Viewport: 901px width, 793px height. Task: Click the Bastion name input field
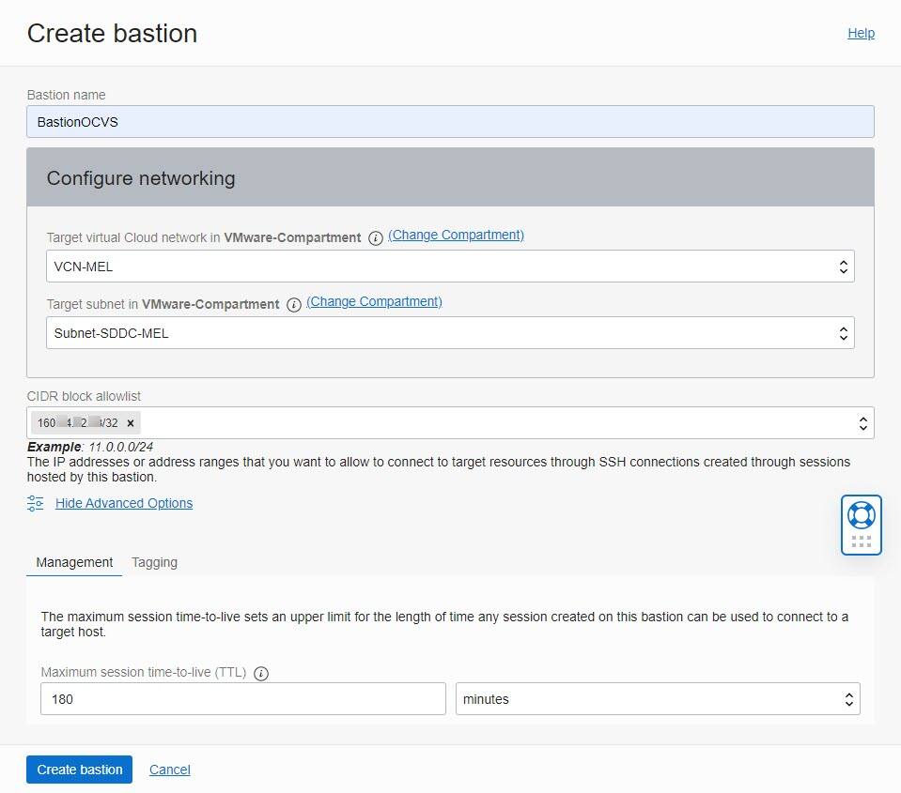pyautogui.click(x=449, y=121)
